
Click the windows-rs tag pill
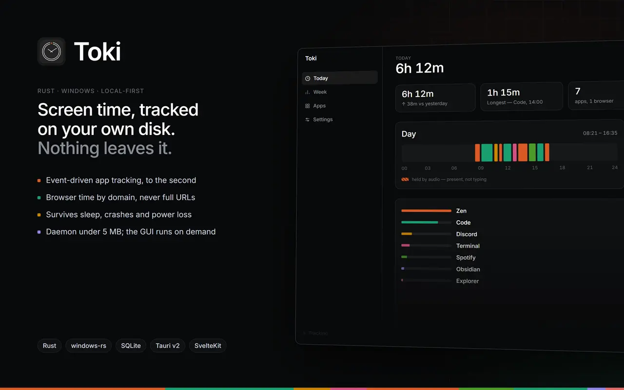89,346
